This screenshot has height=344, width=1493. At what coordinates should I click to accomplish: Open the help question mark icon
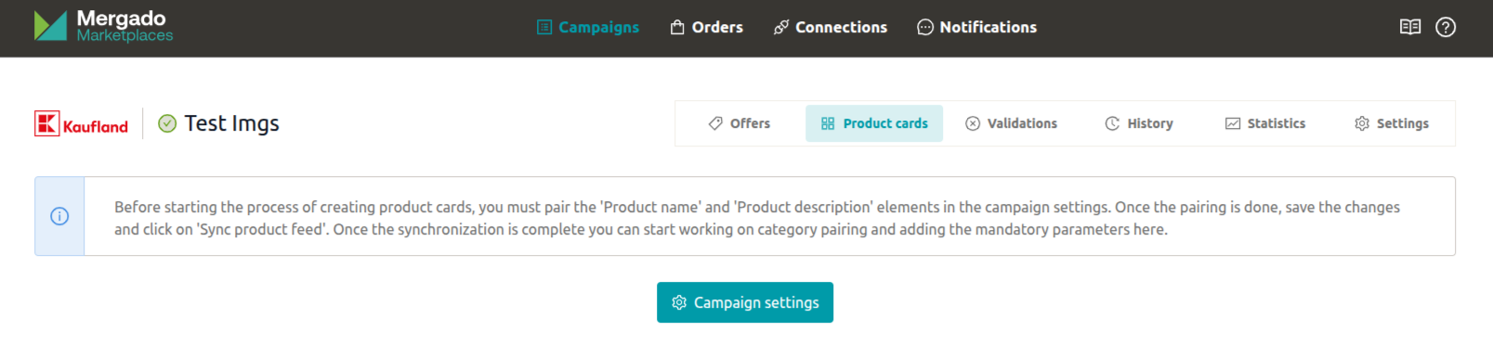(x=1446, y=27)
